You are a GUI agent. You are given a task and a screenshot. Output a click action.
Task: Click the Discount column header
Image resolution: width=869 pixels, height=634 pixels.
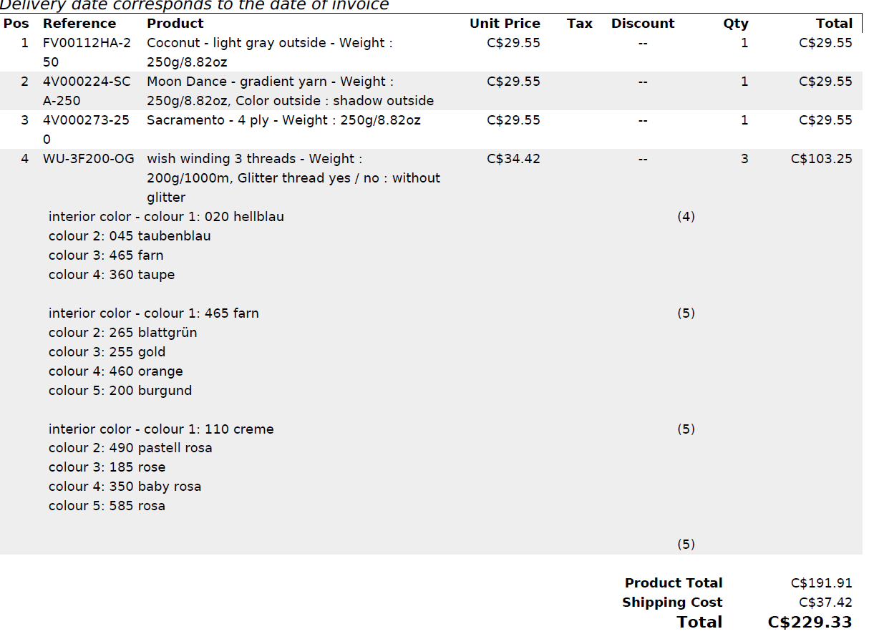click(642, 24)
